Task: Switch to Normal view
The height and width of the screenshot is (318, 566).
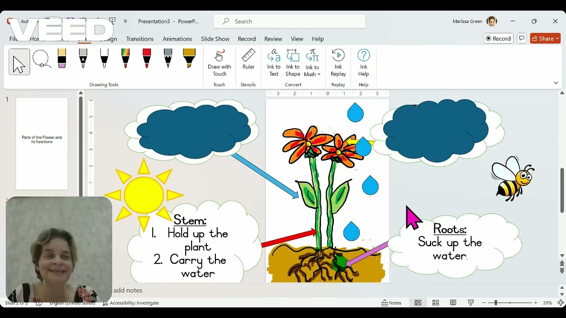Action: pyautogui.click(x=418, y=303)
